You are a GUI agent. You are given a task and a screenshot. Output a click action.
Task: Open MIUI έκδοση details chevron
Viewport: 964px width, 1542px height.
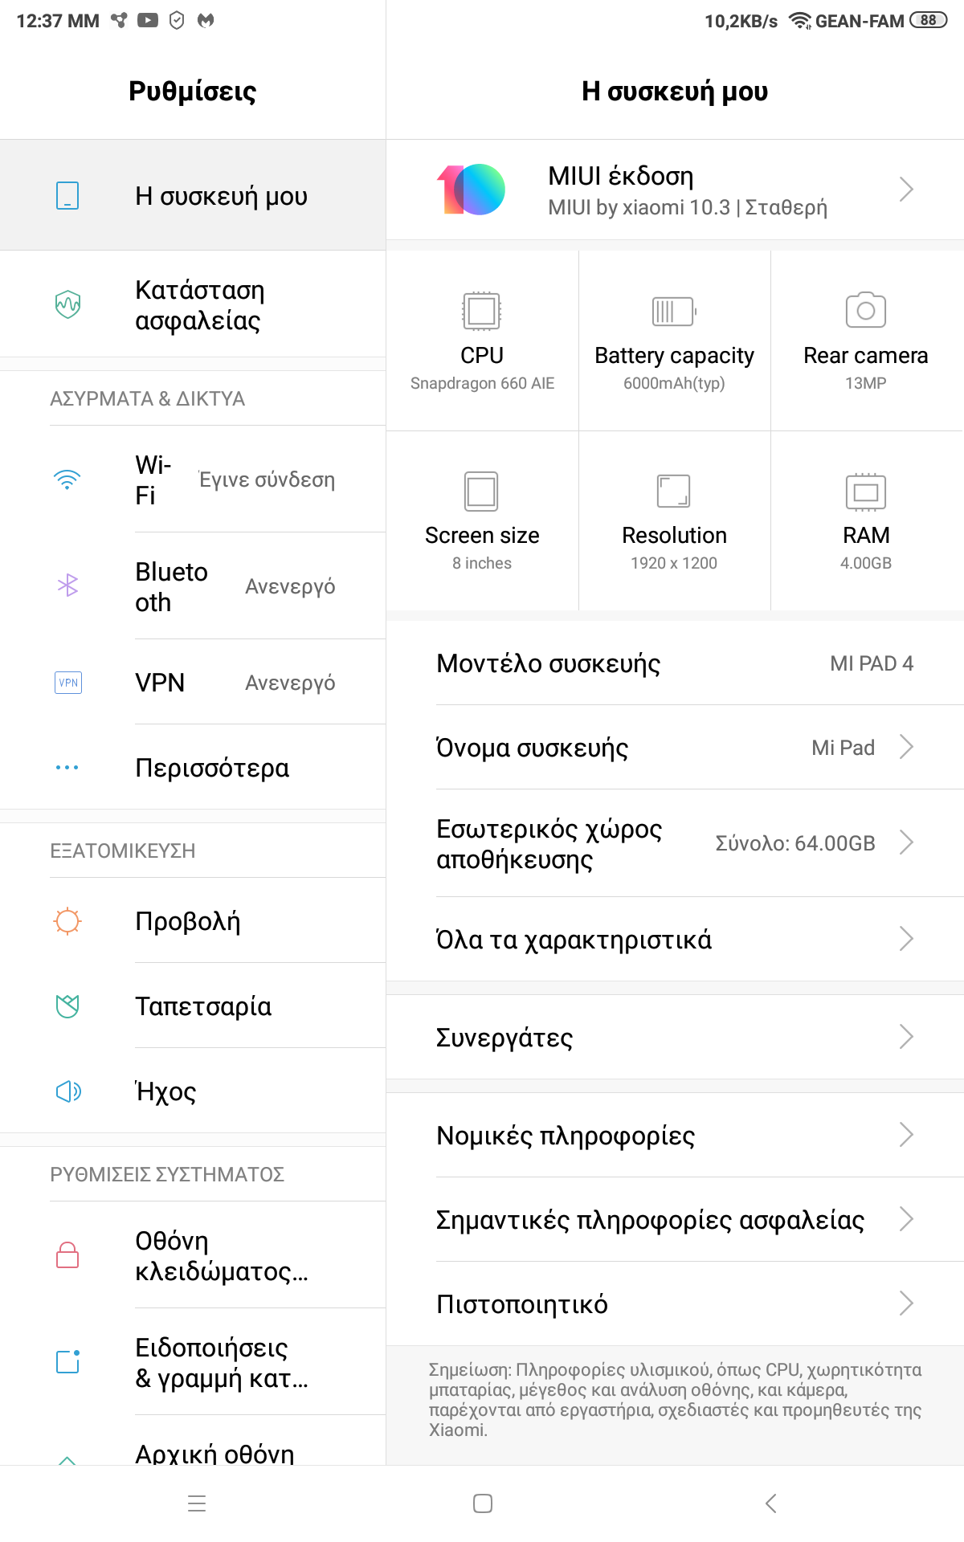[906, 190]
